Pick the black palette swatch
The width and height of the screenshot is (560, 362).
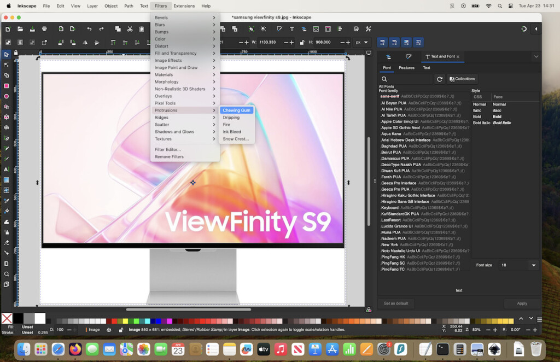18,318
